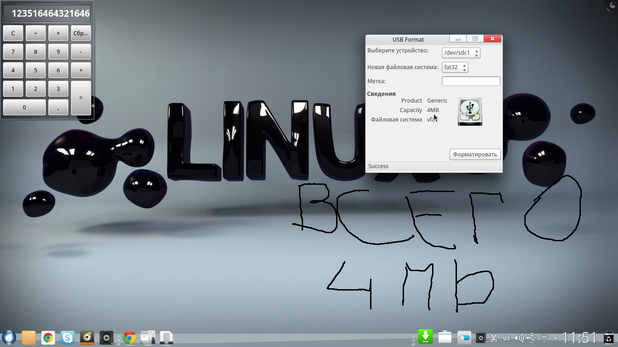Image resolution: width=618 pixels, height=347 pixels.
Task: Launch Chromium from the white-tile taskbar icon
Action: (48, 338)
